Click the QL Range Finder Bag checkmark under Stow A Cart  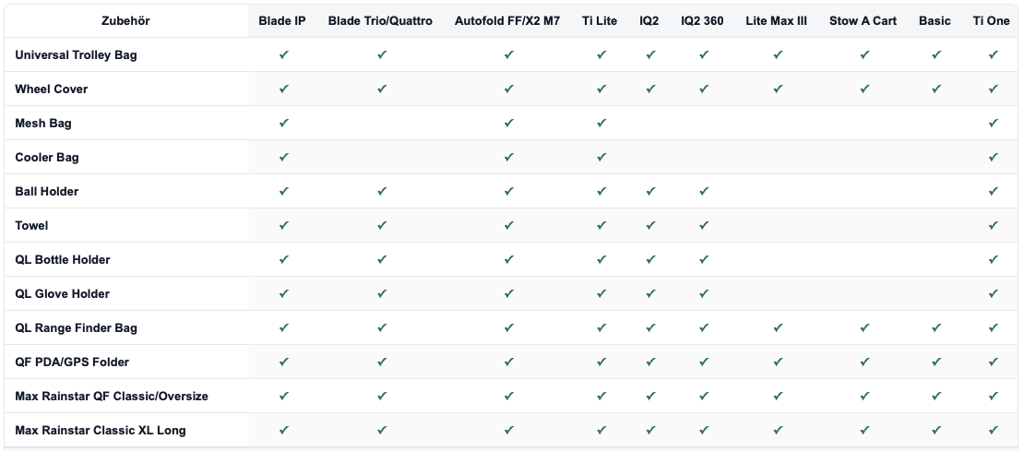(x=864, y=327)
